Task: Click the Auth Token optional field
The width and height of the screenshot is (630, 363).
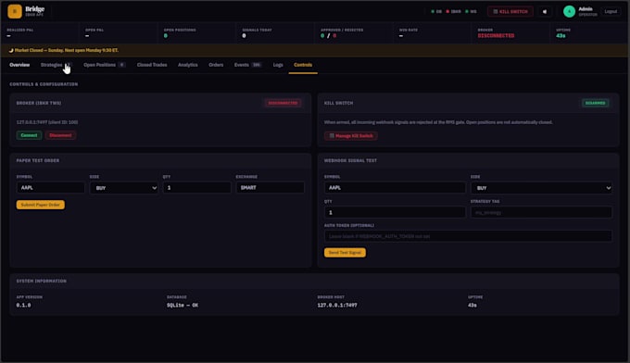Action: pyautogui.click(x=468, y=236)
